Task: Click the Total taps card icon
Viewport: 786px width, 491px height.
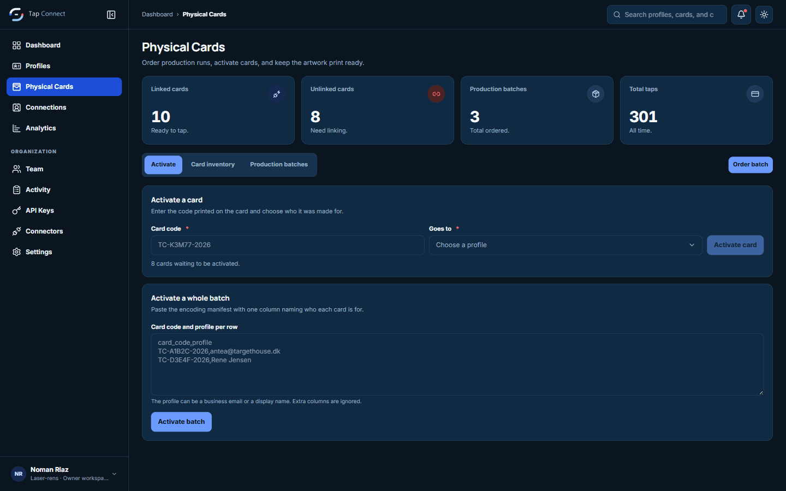Action: pos(755,94)
